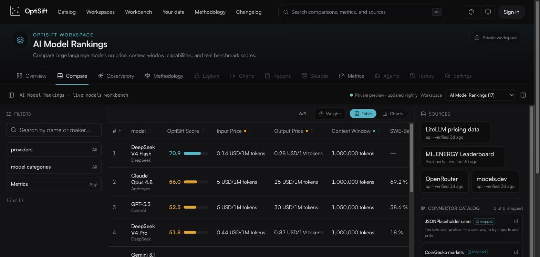Click the OptiSift logo
The image size is (540, 257).
(x=29, y=12)
